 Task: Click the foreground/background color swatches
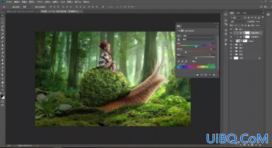(x=3, y=97)
